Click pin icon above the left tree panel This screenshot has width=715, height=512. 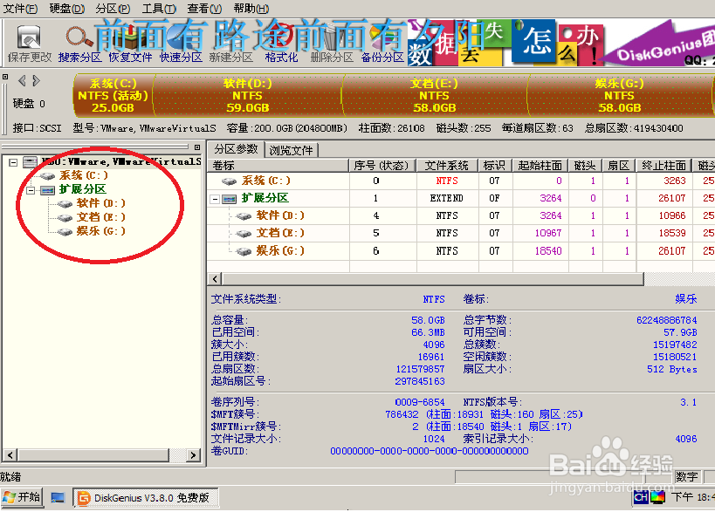pyautogui.click(x=197, y=147)
